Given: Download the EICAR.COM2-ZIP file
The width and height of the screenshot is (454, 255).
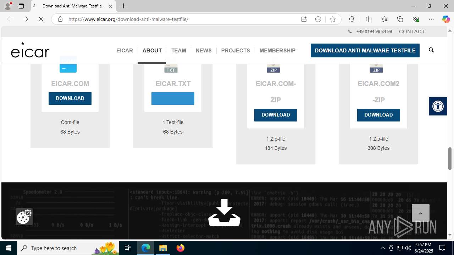Looking at the screenshot, I should 378,115.
